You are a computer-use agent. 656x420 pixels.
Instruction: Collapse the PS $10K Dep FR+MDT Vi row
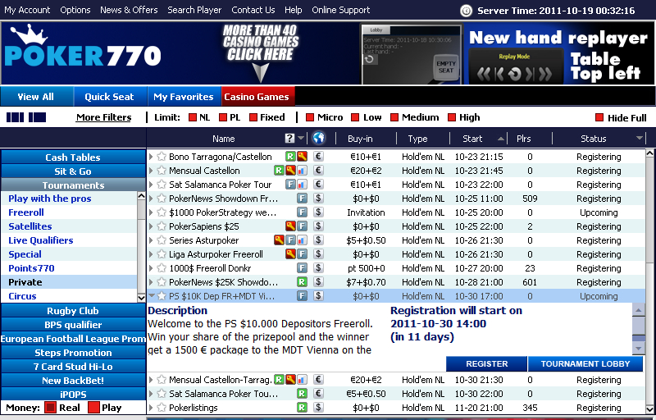click(152, 296)
